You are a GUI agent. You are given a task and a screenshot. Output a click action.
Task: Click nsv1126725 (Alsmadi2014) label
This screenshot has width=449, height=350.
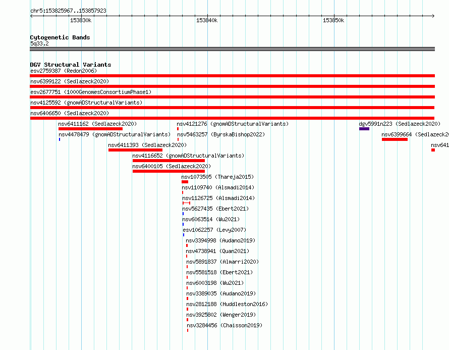coord(218,198)
